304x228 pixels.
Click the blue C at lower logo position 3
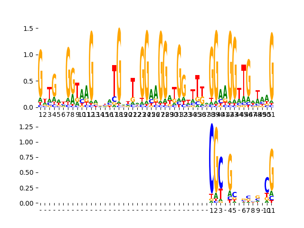pos(221,172)
